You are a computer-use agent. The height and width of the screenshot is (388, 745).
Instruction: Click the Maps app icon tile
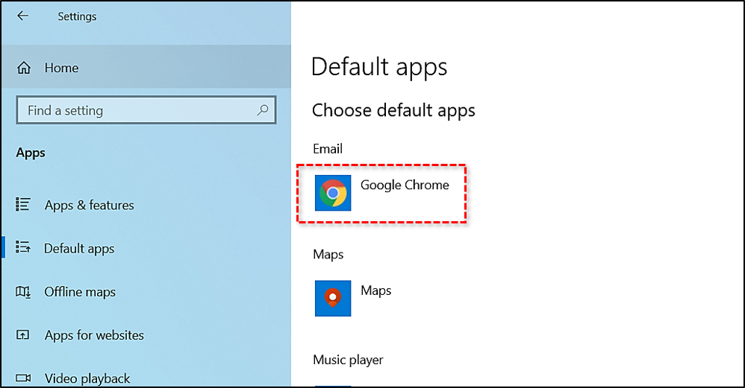(333, 298)
